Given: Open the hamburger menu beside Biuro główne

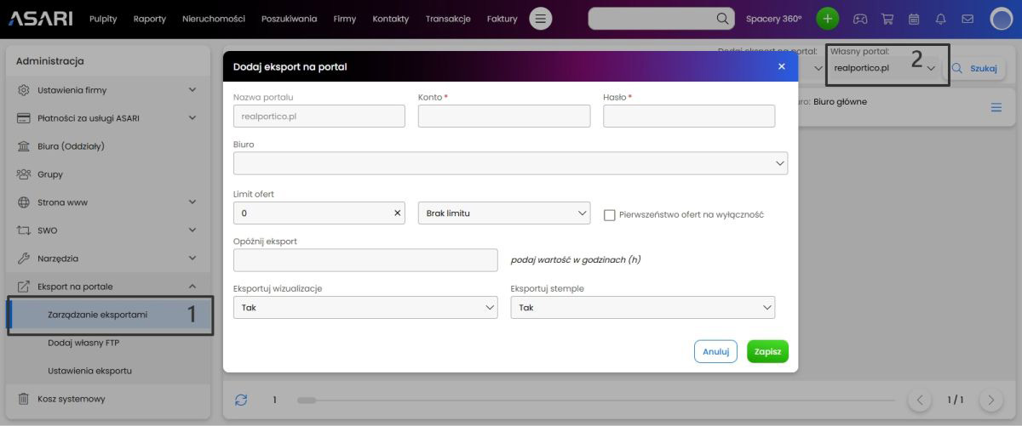Looking at the screenshot, I should [x=996, y=107].
